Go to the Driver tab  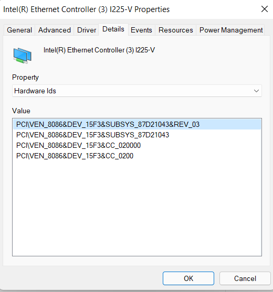pyautogui.click(x=87, y=30)
